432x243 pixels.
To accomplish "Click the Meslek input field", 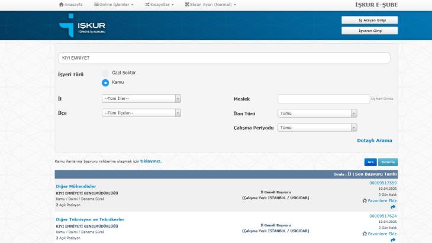I will (x=324, y=99).
